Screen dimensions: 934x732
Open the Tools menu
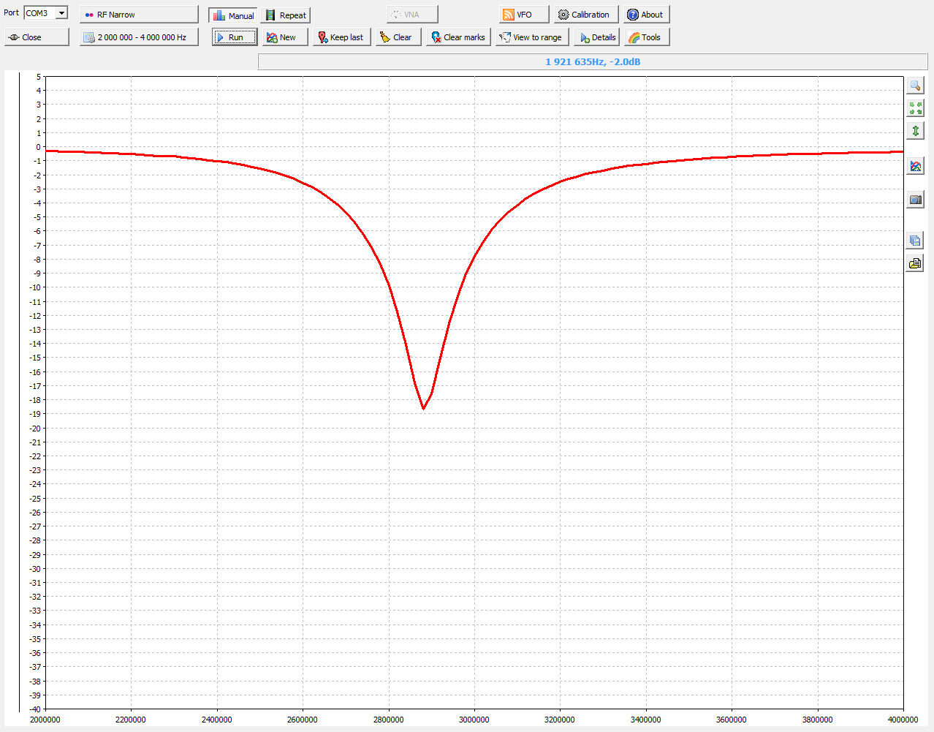pos(646,37)
